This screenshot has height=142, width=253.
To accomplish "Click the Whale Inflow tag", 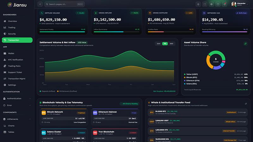I will pos(230,122).
